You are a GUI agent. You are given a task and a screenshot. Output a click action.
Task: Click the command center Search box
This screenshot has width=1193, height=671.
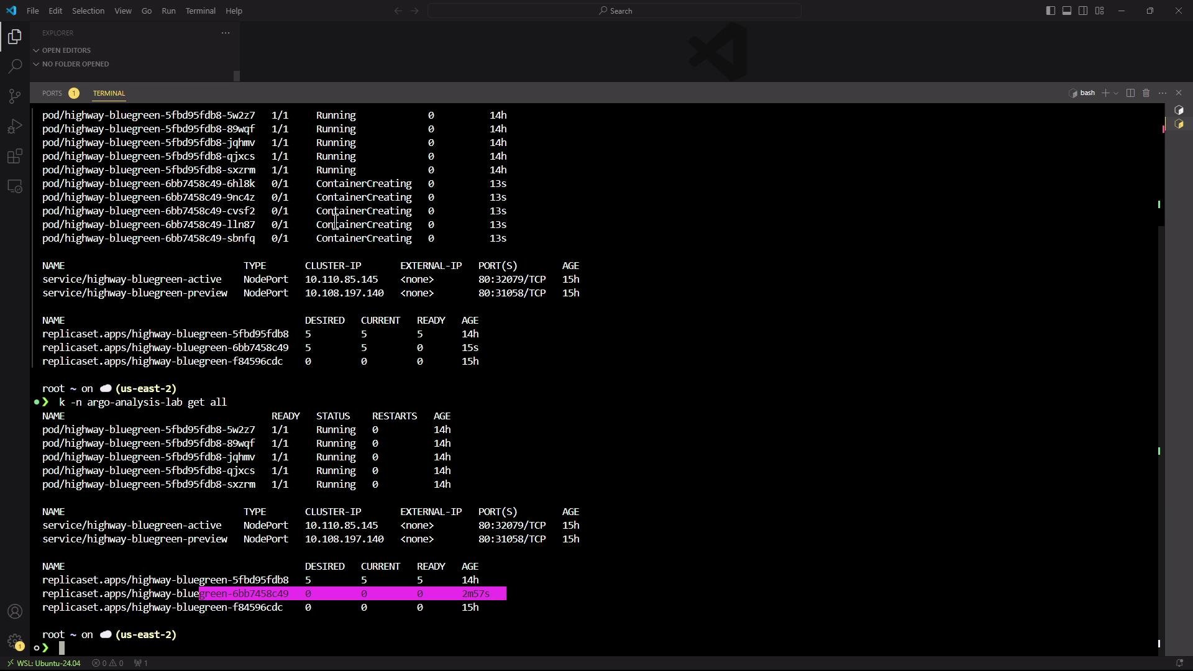pos(614,11)
